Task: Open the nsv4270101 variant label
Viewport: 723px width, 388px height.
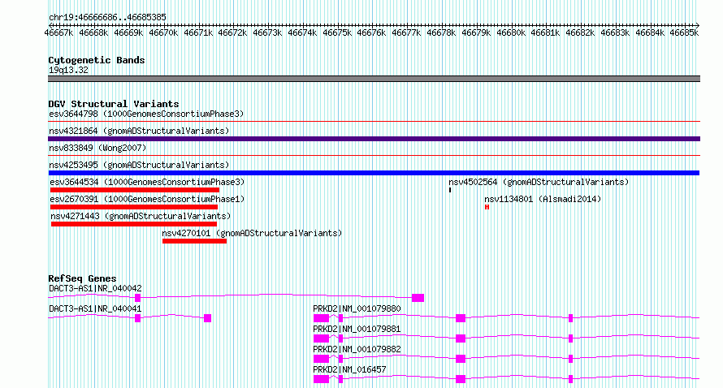Action: 252,233
